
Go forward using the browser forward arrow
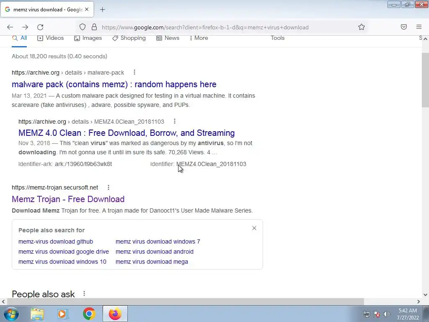pos(25,27)
